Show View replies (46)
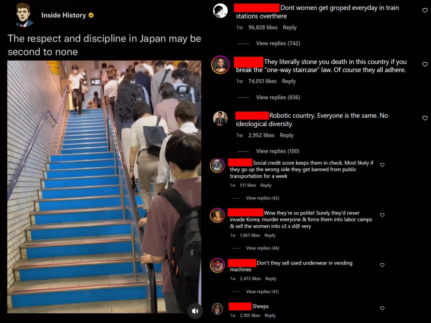 tap(263, 248)
